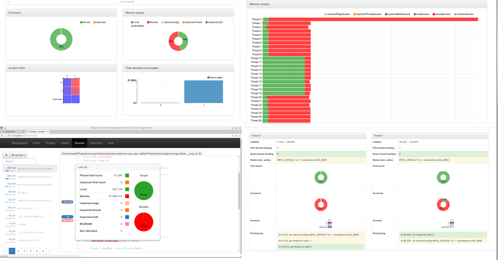Toggle Unpinned series in First touch legend
Image resolution: width=498 pixels, height=260 pixels.
[x=99, y=22]
